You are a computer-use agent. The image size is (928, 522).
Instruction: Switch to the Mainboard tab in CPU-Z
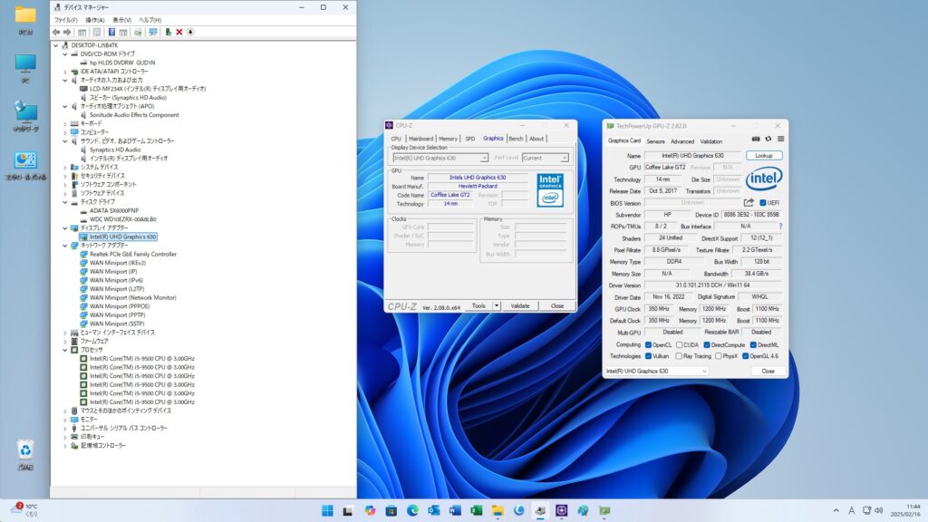click(x=420, y=139)
